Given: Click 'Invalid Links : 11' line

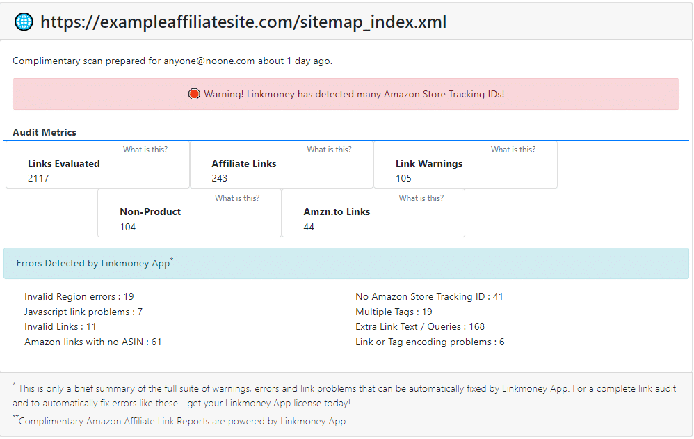Looking at the screenshot, I should click(x=60, y=326).
